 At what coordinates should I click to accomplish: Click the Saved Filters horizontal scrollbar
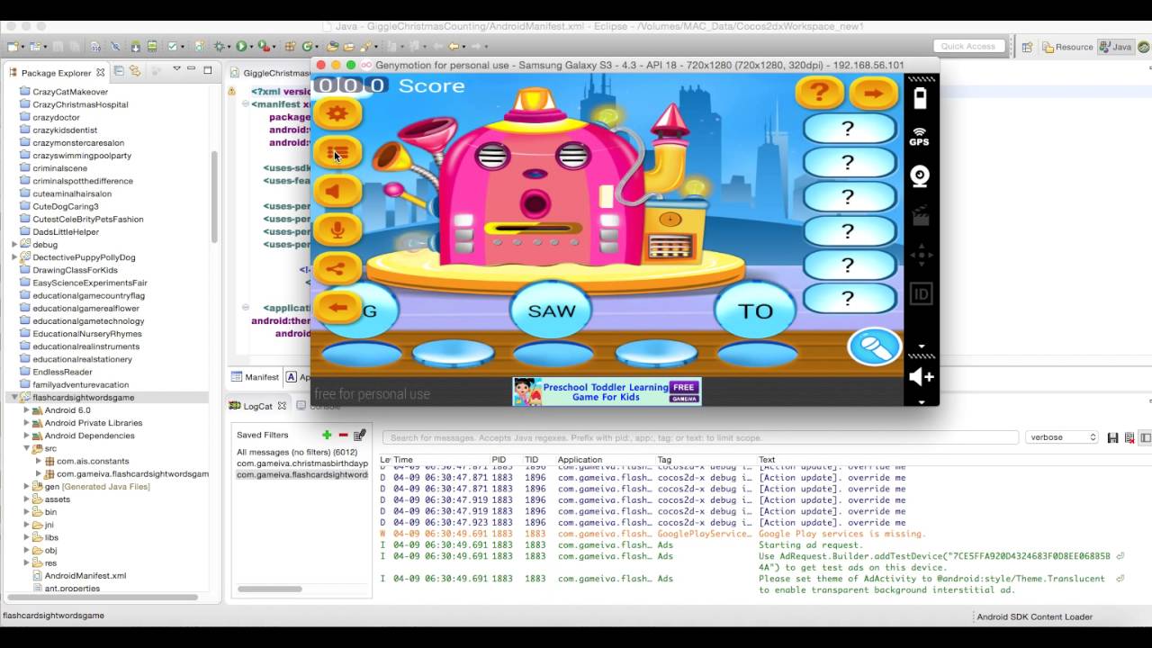pos(270,589)
